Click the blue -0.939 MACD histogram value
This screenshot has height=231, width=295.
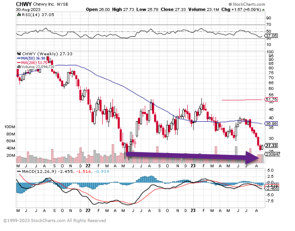pos(101,171)
